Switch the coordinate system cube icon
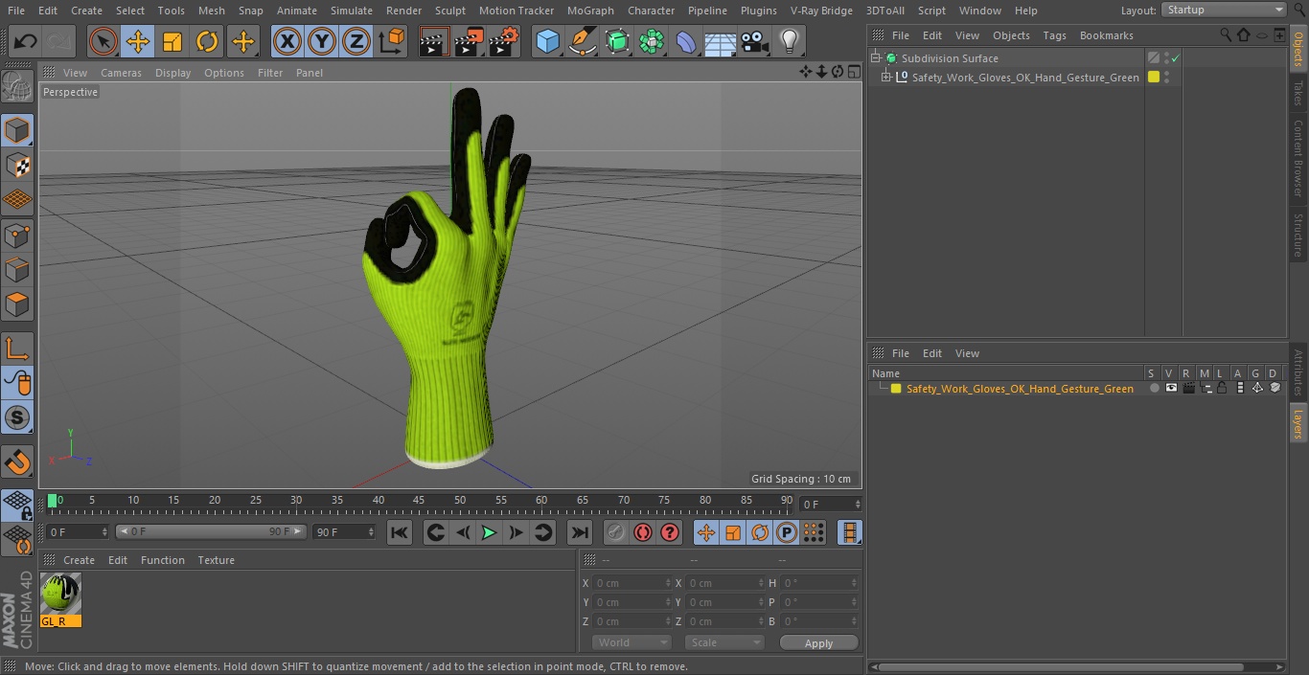The width and height of the screenshot is (1309, 675). coord(392,41)
